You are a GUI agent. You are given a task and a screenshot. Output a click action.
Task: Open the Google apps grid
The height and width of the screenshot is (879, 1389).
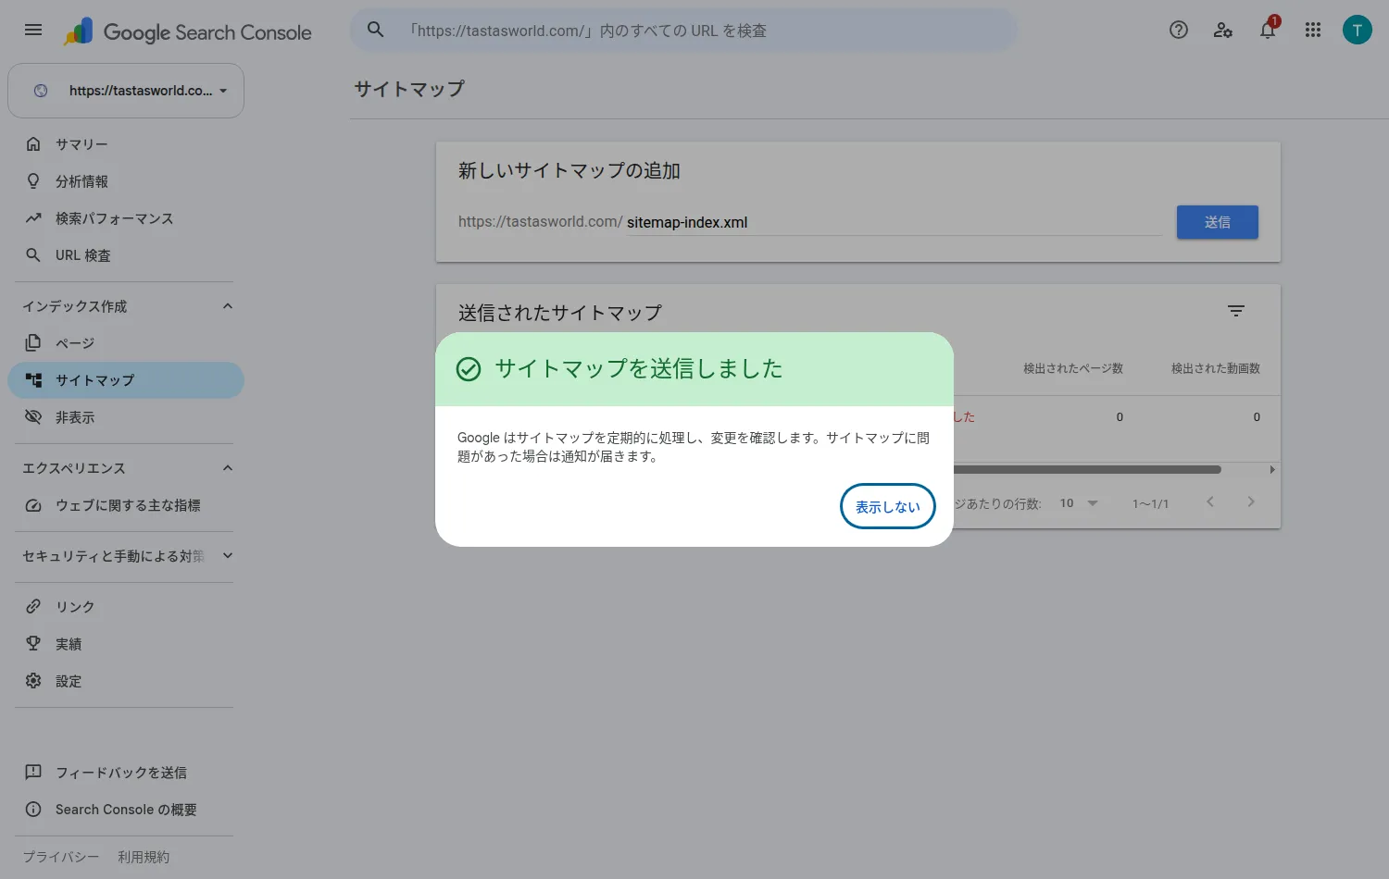coord(1313,30)
